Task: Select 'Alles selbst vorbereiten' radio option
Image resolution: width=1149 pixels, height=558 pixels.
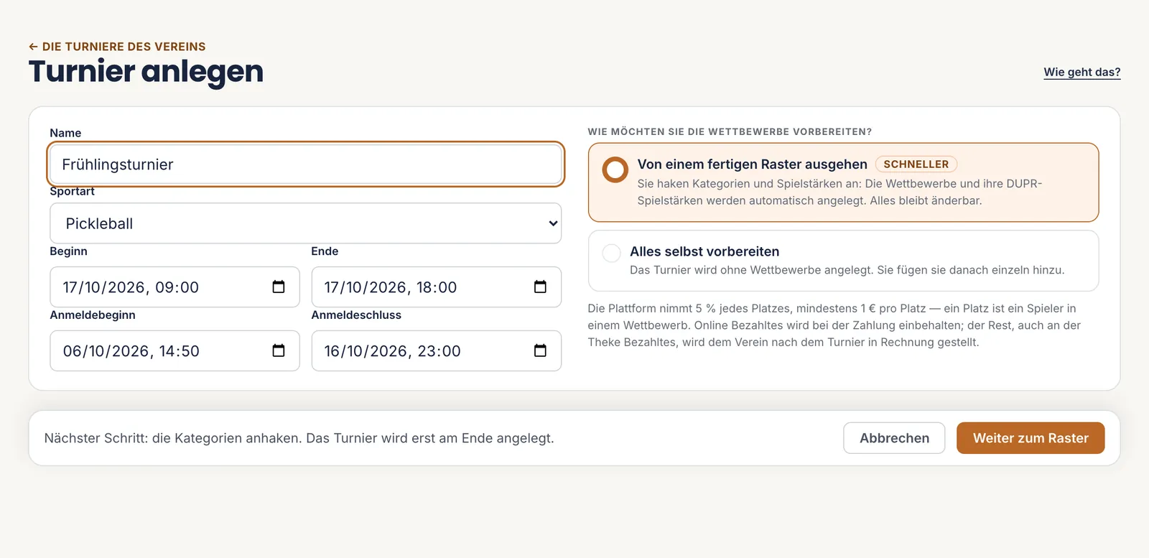Action: [611, 253]
